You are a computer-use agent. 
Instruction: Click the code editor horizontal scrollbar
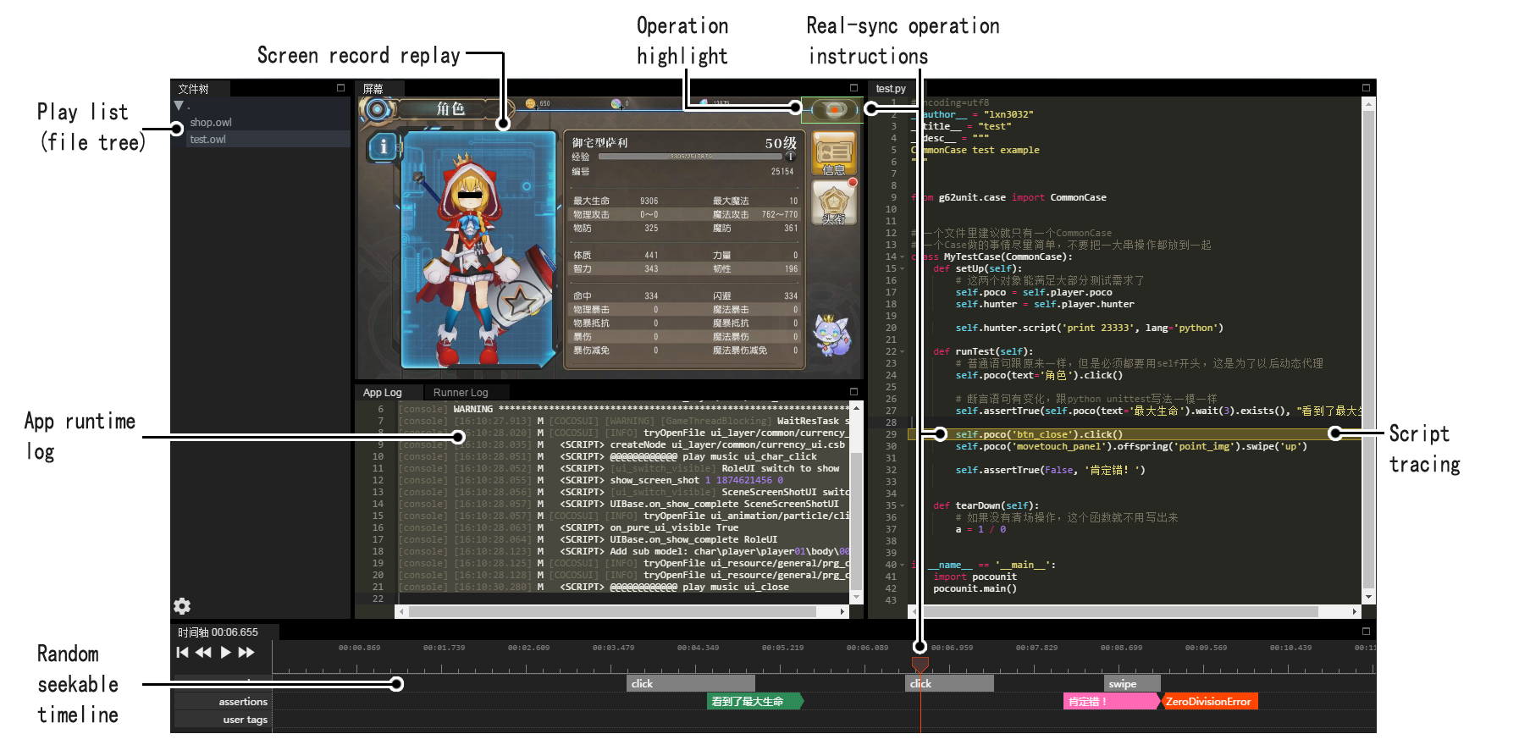(1119, 611)
